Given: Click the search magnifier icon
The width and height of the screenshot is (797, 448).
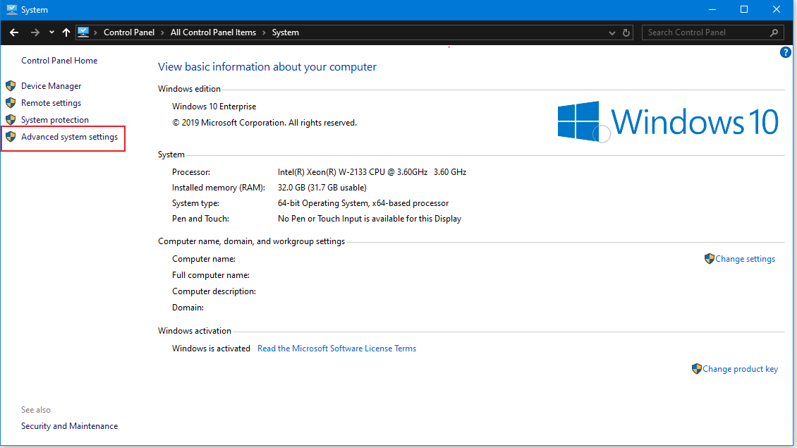Looking at the screenshot, I should 774,32.
